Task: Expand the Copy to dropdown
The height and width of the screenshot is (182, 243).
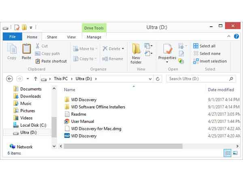Action: (x=96, y=59)
